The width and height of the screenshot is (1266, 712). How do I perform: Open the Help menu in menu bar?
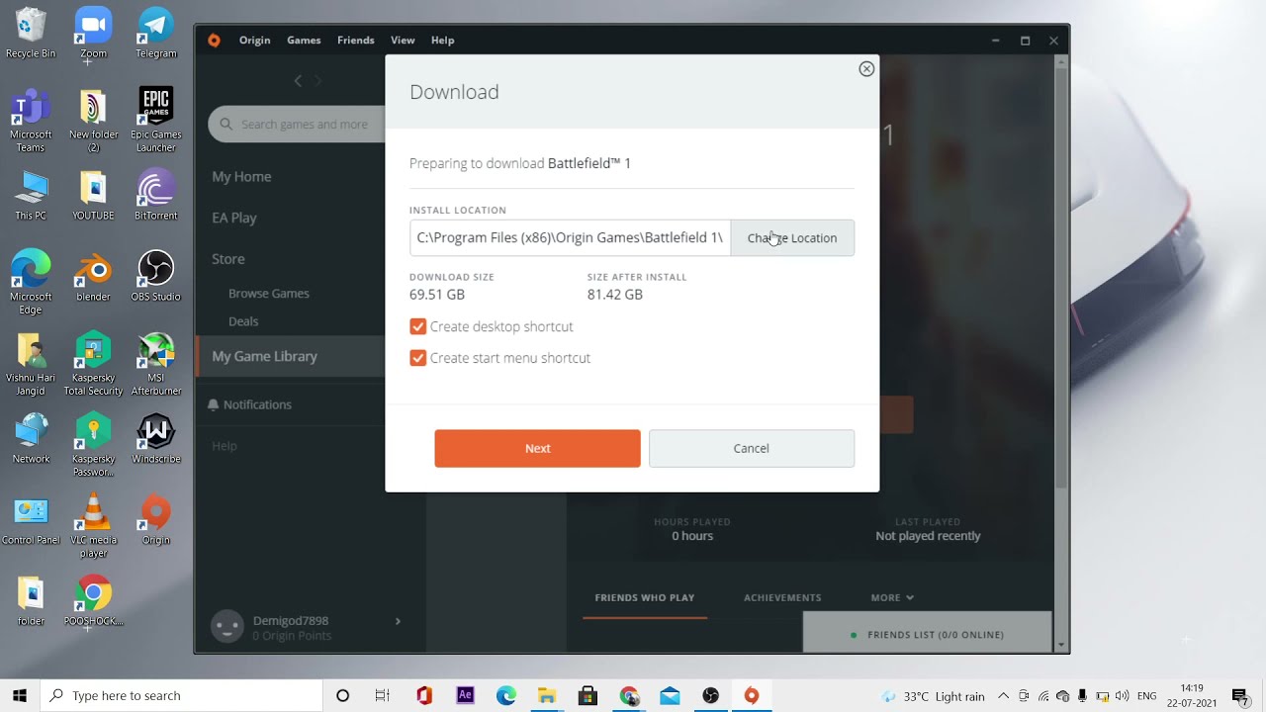click(x=442, y=41)
